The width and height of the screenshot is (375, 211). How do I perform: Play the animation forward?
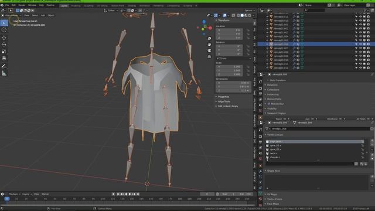click(130, 194)
